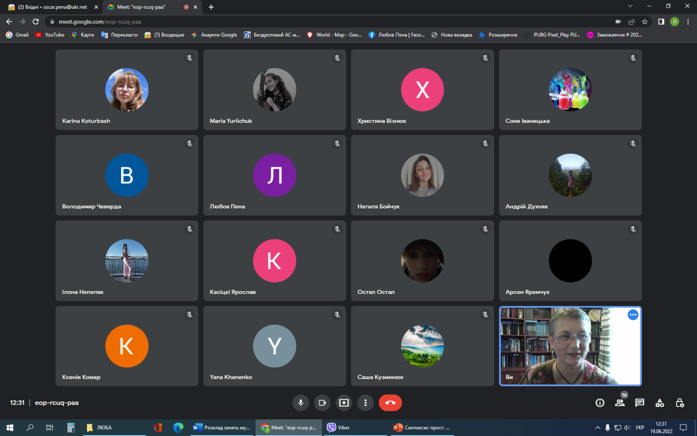
Task: Switch to the ukr.net inbox tab
Action: pos(52,7)
